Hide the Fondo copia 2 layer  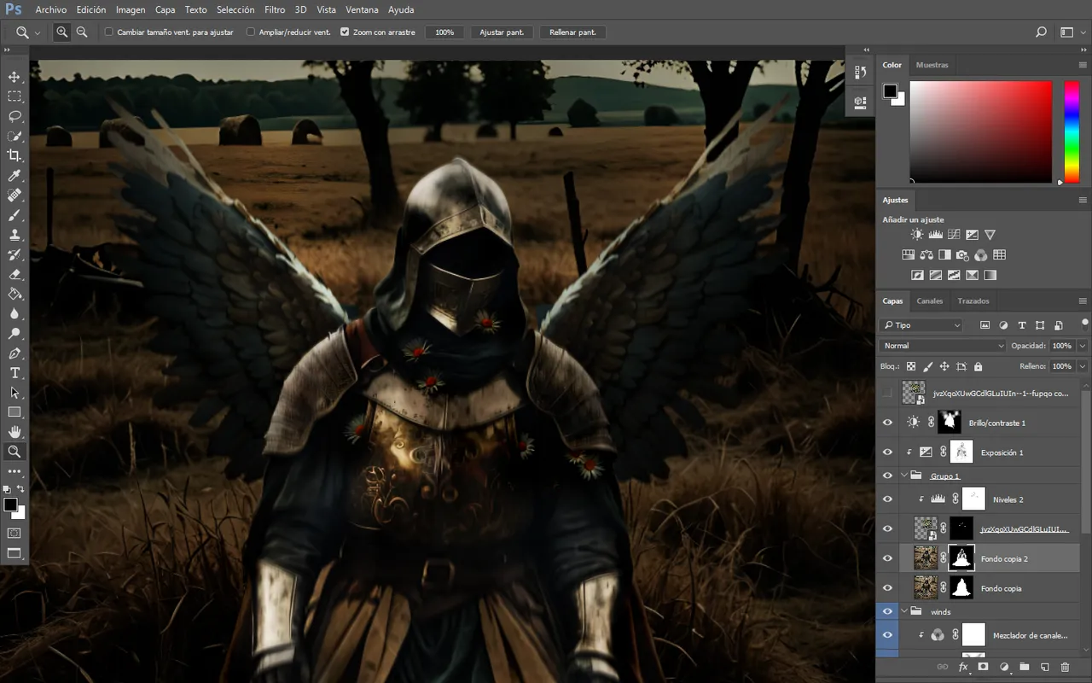[x=887, y=558]
